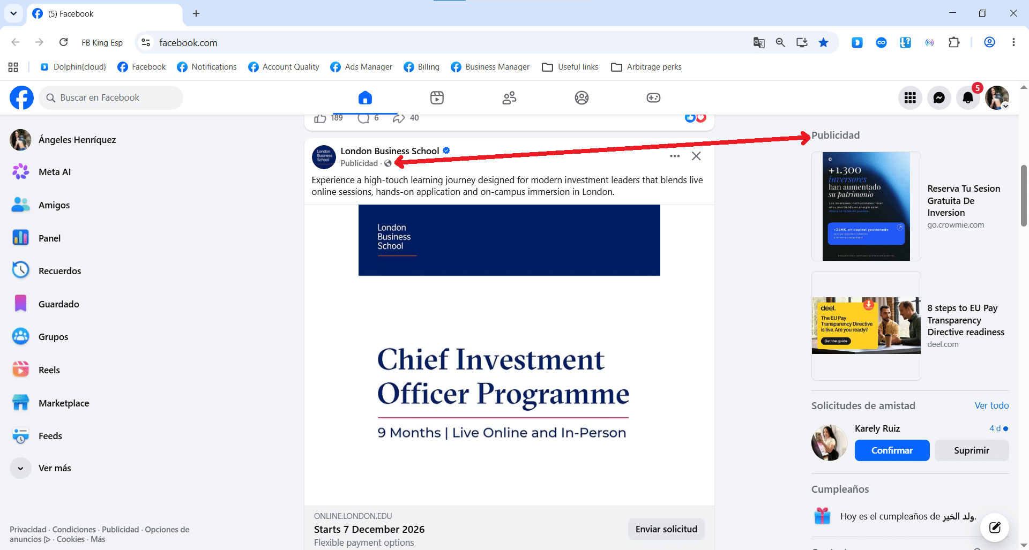The image size is (1029, 550).
Task: Open the Ads Manager bookmark
Action: tap(361, 67)
